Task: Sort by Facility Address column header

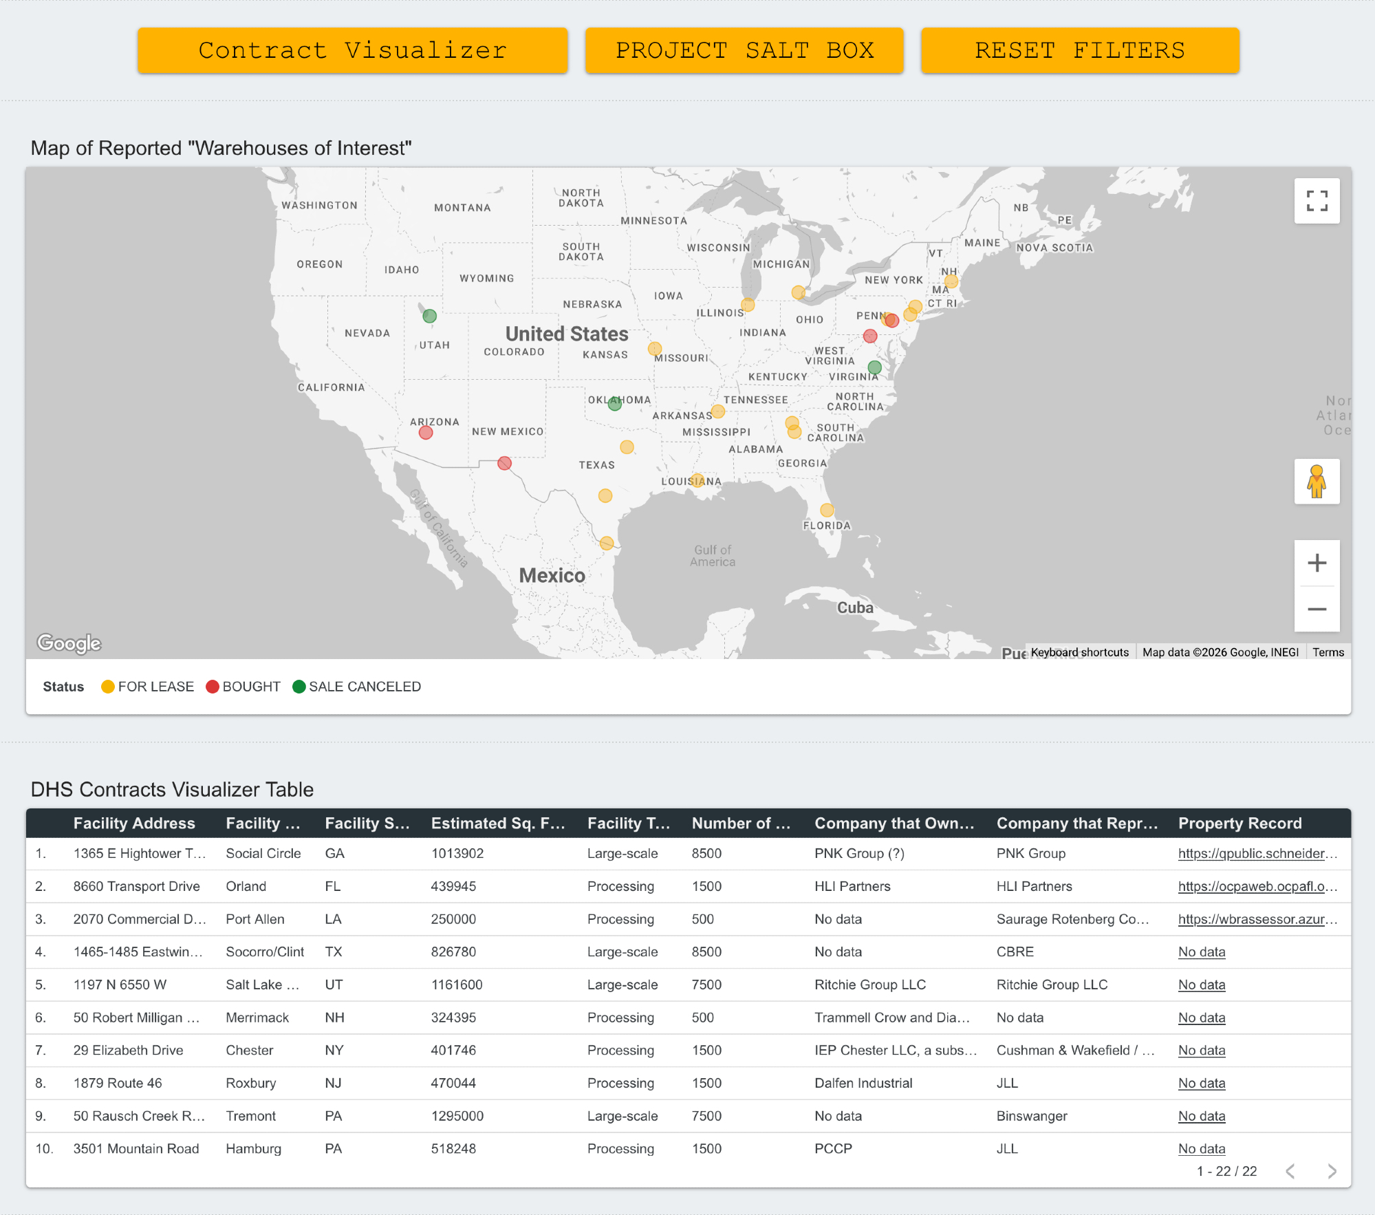Action: click(134, 824)
